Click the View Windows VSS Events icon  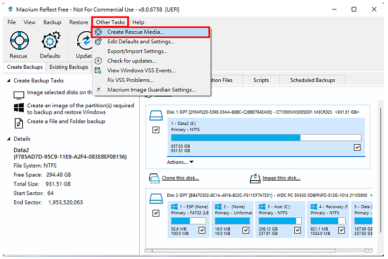(98, 70)
